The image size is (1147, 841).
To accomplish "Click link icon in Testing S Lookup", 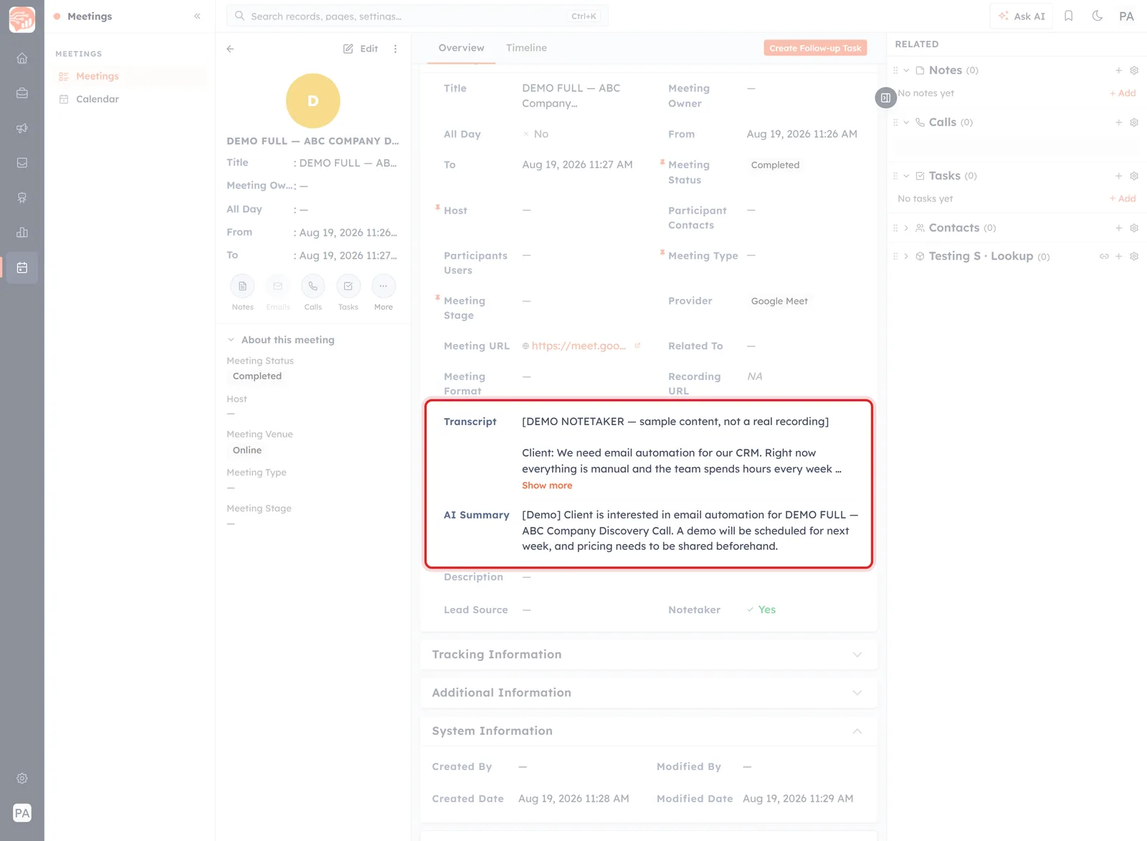I will (1104, 256).
